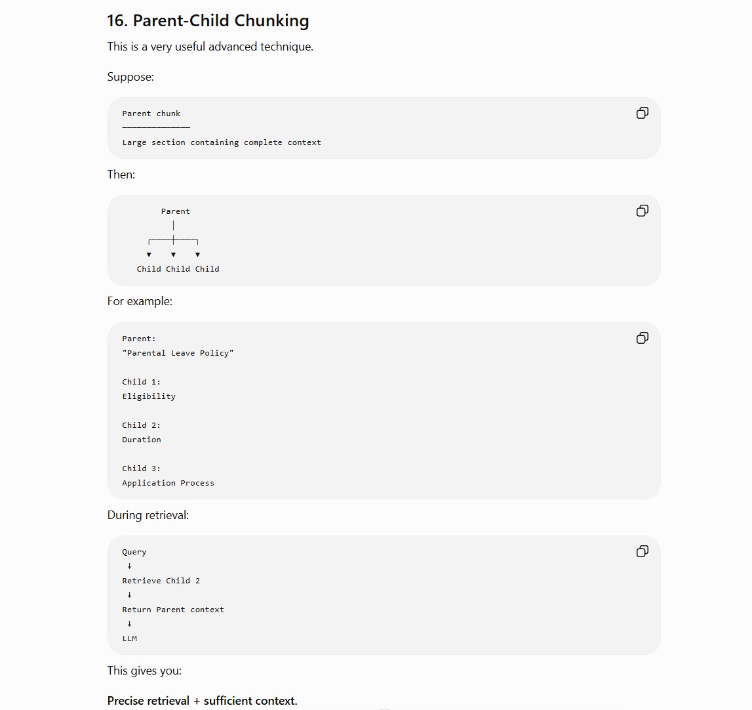Click the middle 'Child' node in diagram
752x710 pixels.
(178, 269)
